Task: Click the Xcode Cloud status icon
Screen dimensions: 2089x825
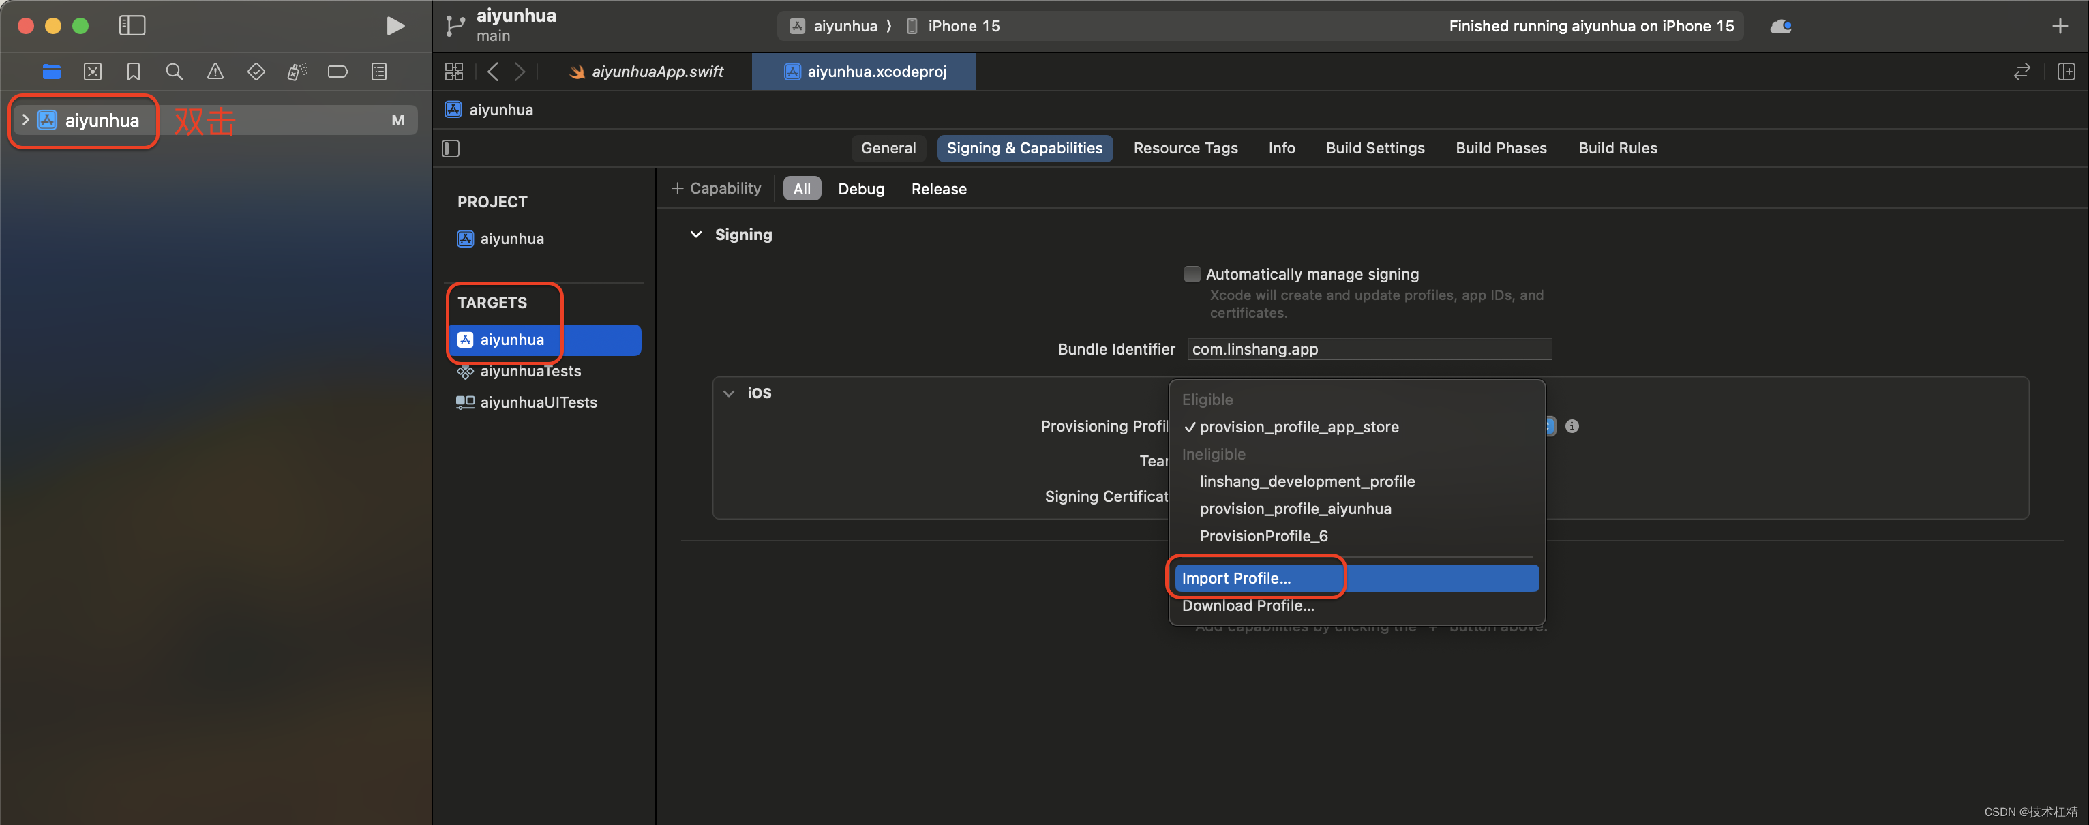Action: point(1781,26)
